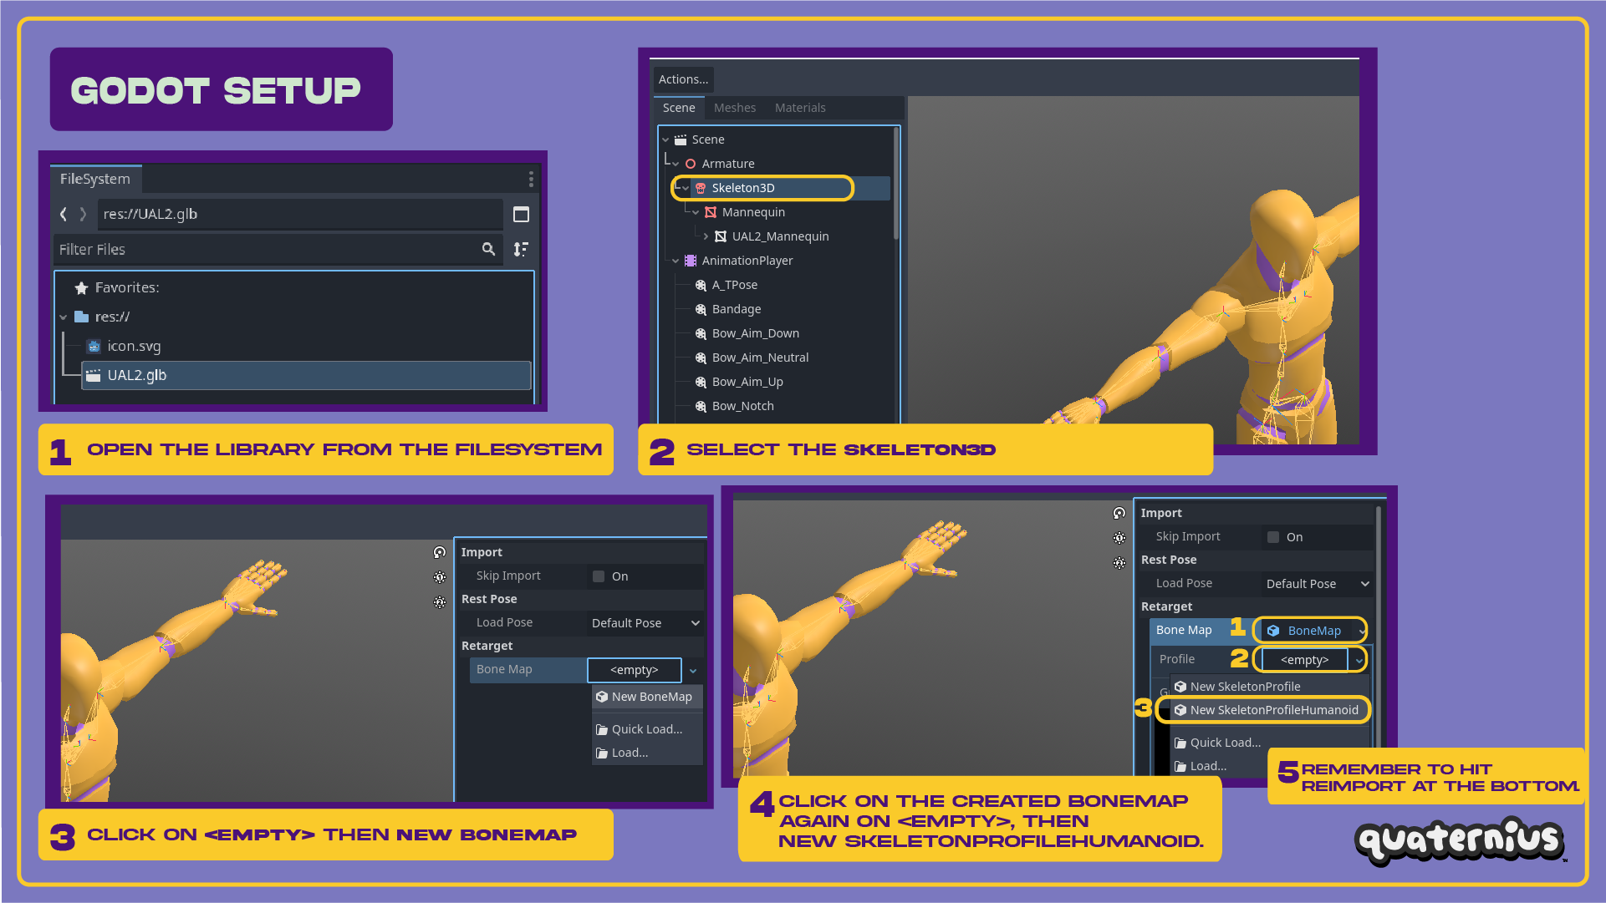Click the rotation reset icon in step 3 viewport
This screenshot has height=903, width=1606.
(440, 552)
